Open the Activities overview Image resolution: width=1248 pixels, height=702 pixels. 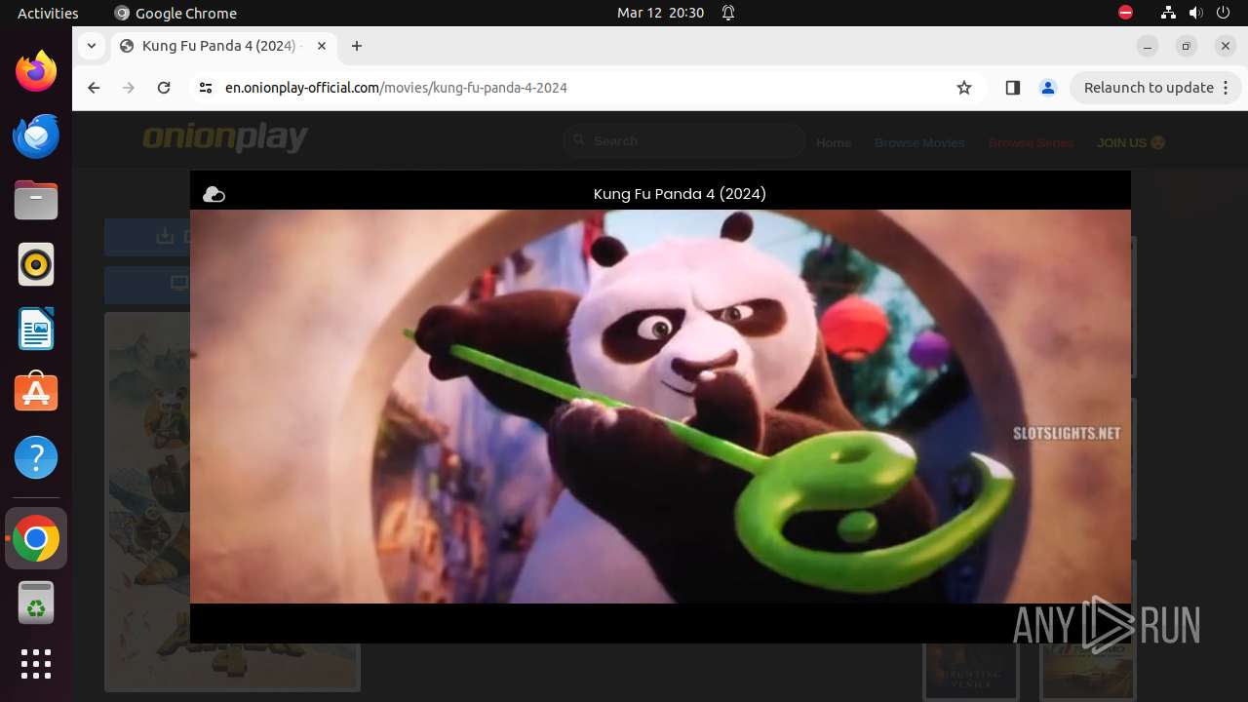(48, 13)
